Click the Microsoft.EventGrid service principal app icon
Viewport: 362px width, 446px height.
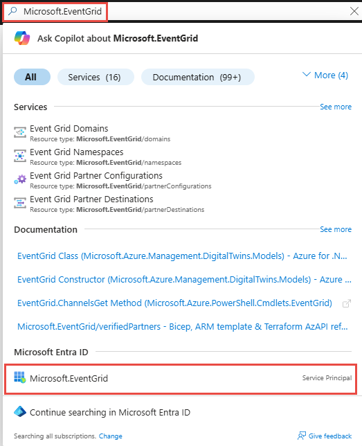20,377
